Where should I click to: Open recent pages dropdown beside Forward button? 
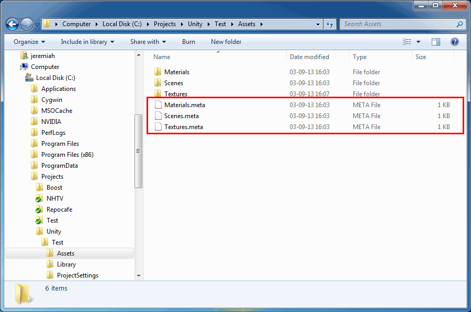click(x=37, y=25)
